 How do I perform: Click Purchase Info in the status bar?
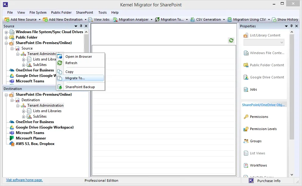pos(269,181)
